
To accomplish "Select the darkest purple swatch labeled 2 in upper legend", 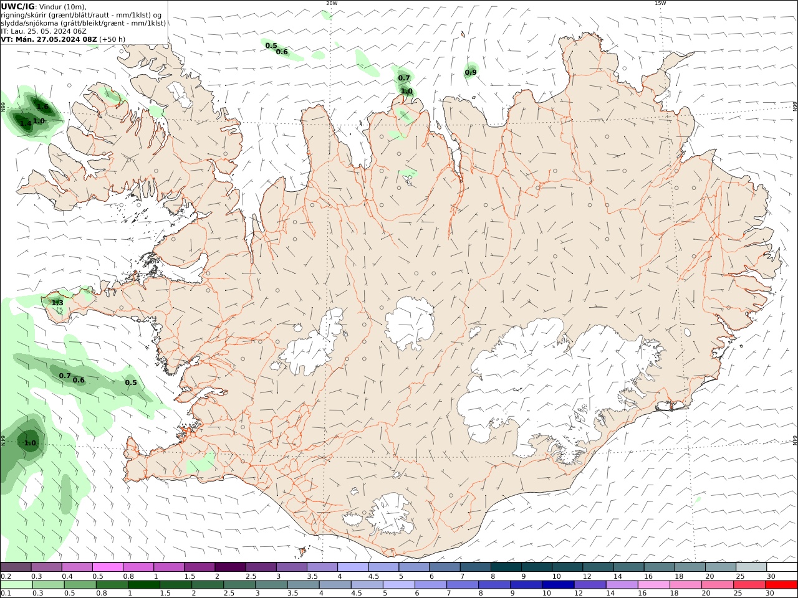I will click(x=229, y=567).
